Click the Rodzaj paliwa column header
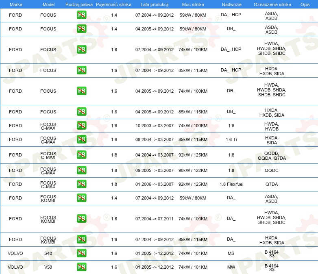Viewport: 318px width, 274px height. coord(79,4)
